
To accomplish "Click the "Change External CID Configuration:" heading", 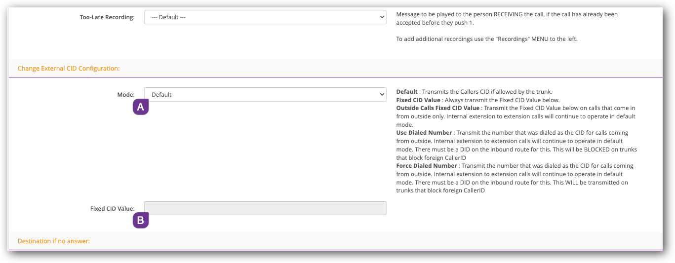I will click(x=69, y=68).
